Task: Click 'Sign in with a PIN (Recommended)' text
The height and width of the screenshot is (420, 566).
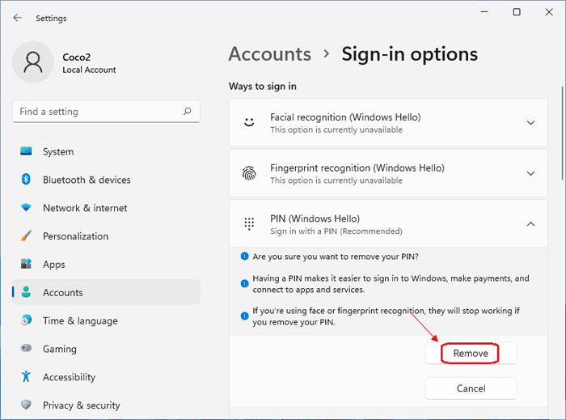Action: pyautogui.click(x=336, y=231)
